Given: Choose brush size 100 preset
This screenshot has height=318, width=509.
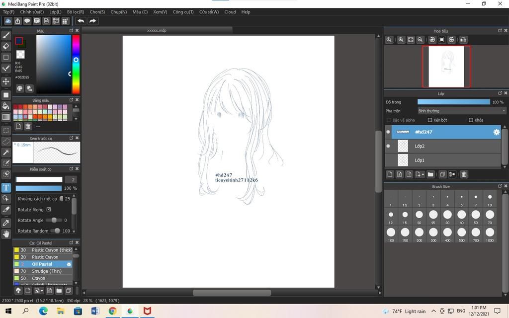Looking at the screenshot, I should pyautogui.click(x=391, y=235).
